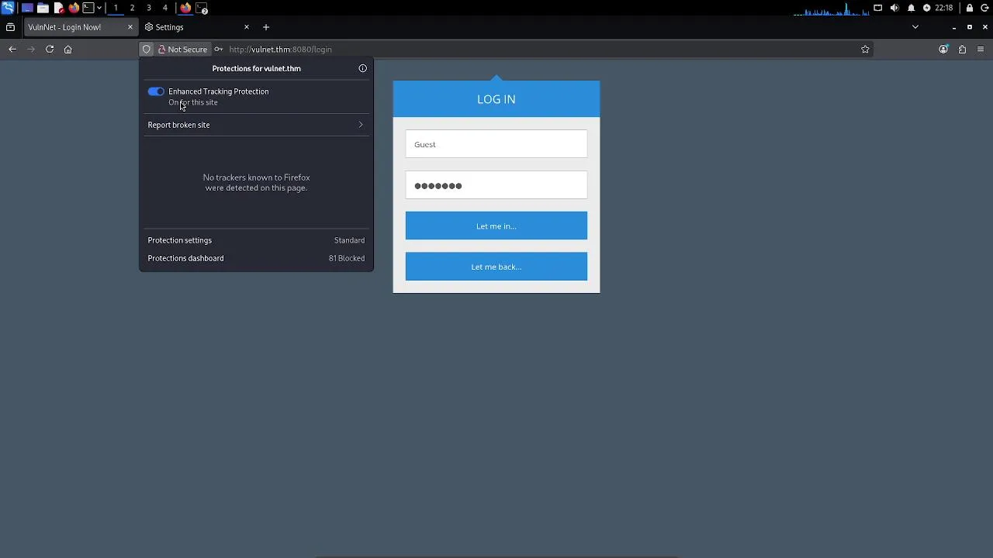
Task: Click the Not Secure connection indicator
Action: click(x=183, y=49)
